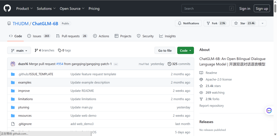
Task: Open the 325 commits history
Action: [179, 64]
